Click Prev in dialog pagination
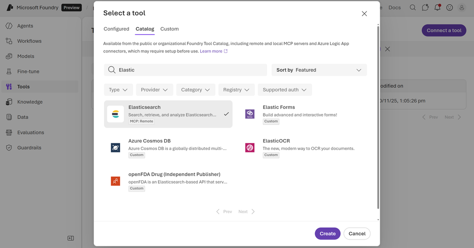The width and height of the screenshot is (474, 248). (224, 212)
